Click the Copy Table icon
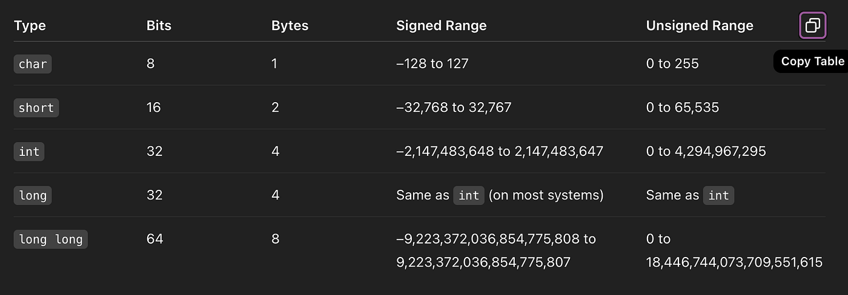Screen dimensions: 848x295 pyautogui.click(x=812, y=25)
